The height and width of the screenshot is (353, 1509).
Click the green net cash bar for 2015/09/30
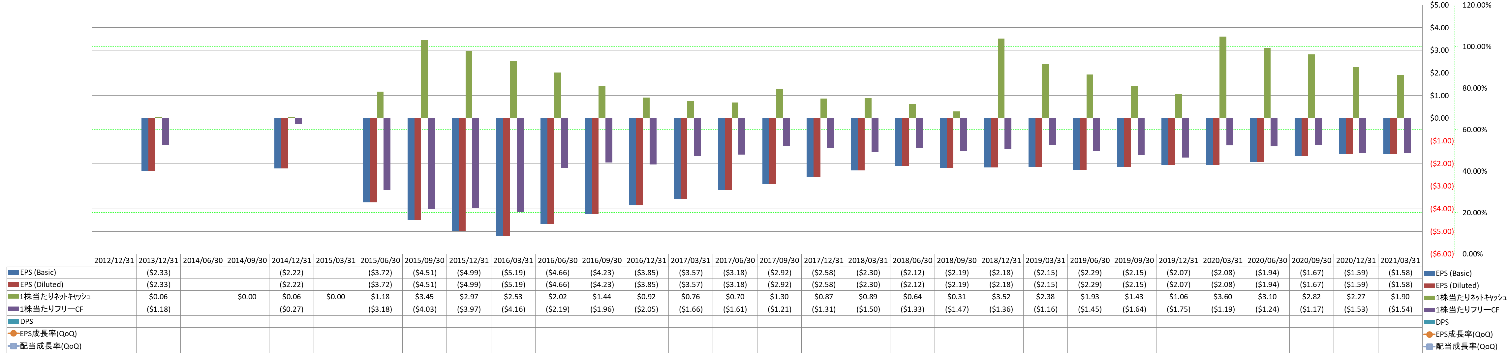[425, 79]
